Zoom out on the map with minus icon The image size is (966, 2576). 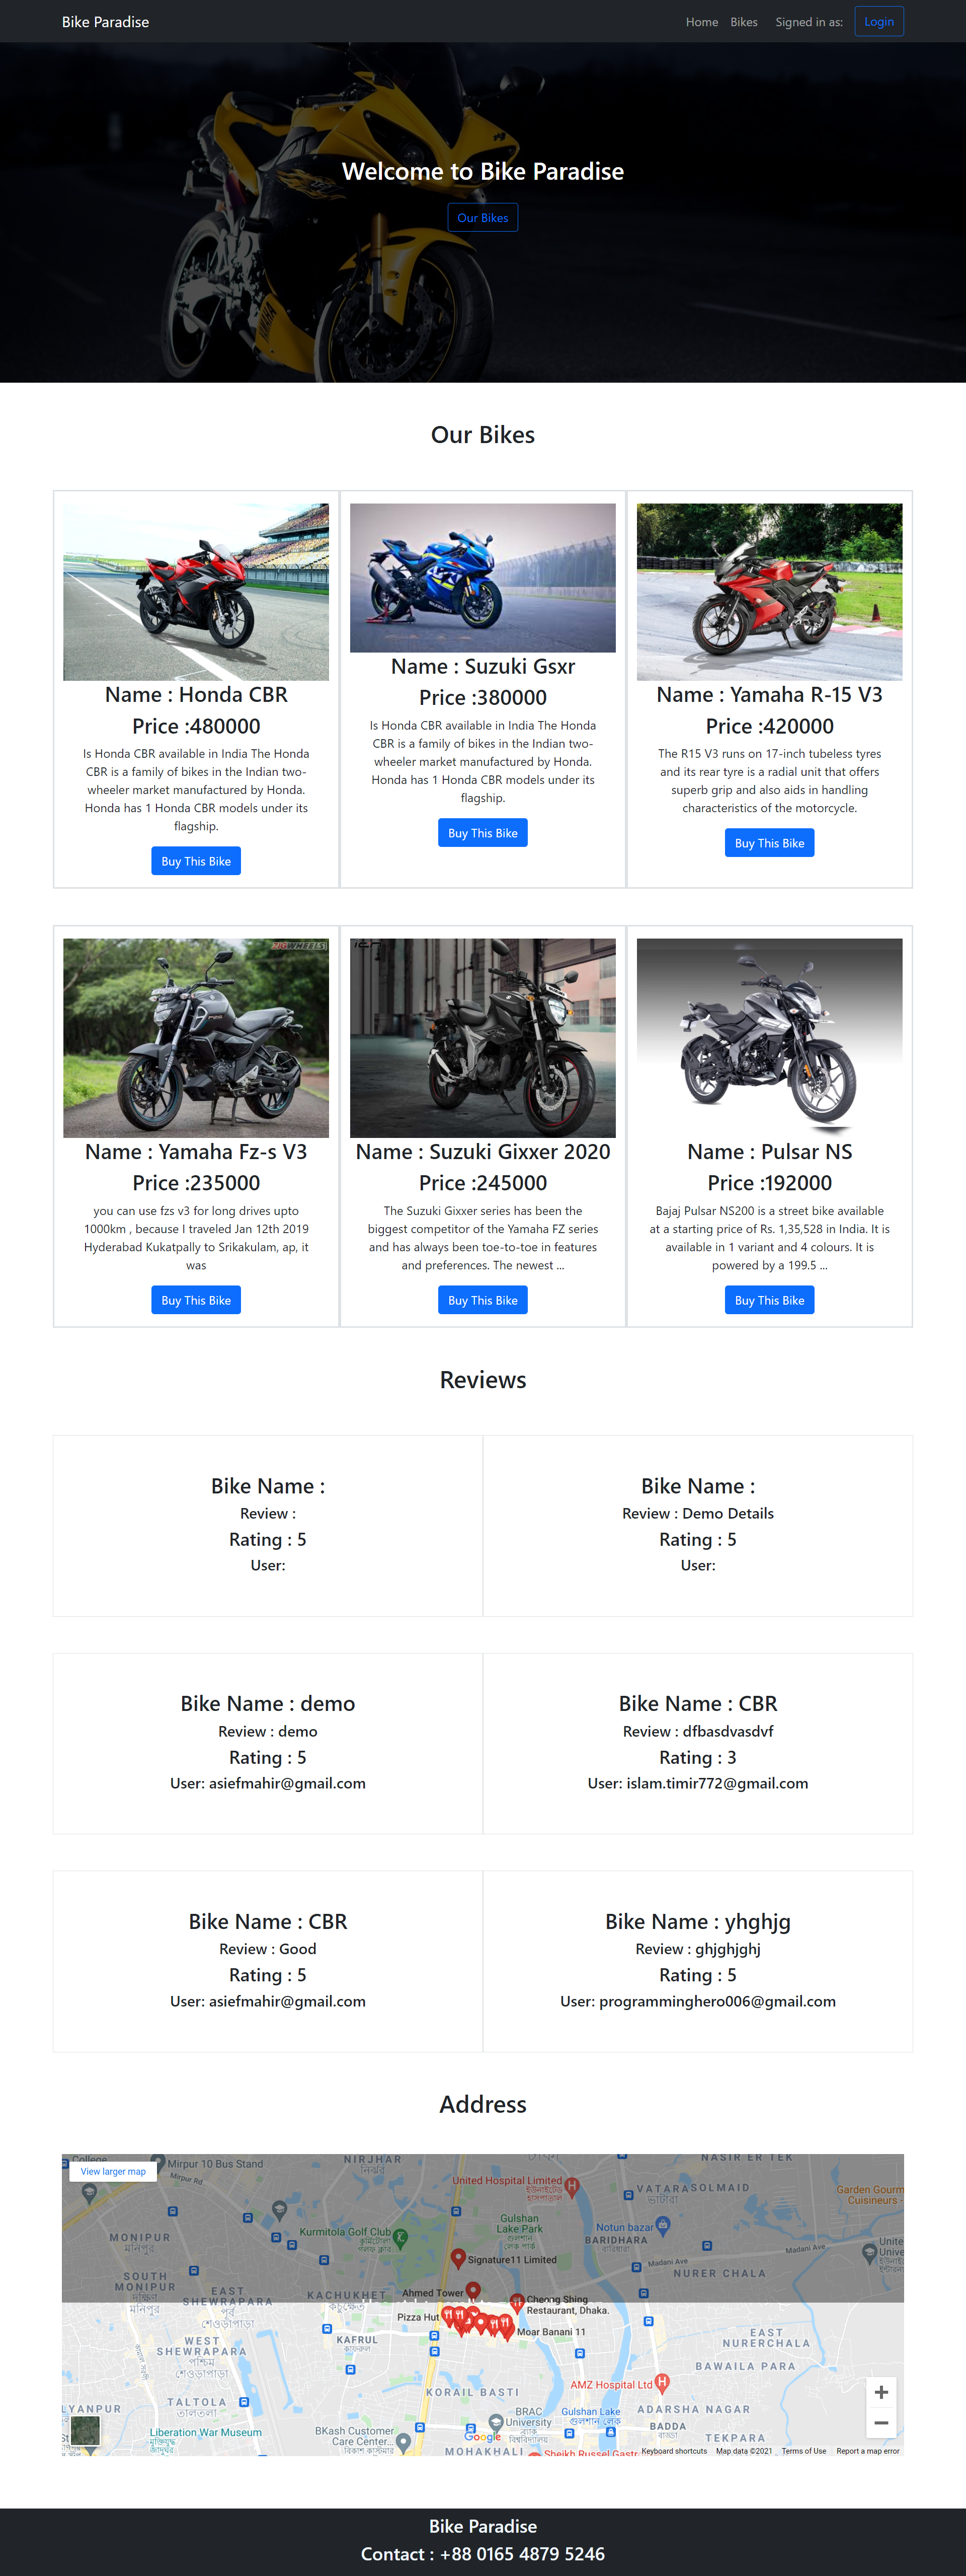(880, 2422)
